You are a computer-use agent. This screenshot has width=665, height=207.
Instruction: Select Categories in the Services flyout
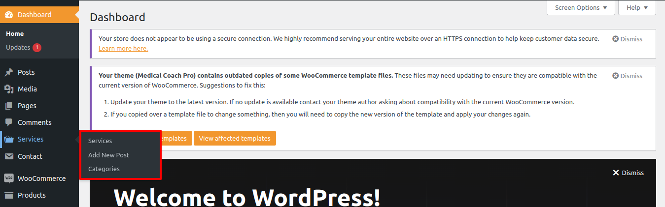click(104, 169)
